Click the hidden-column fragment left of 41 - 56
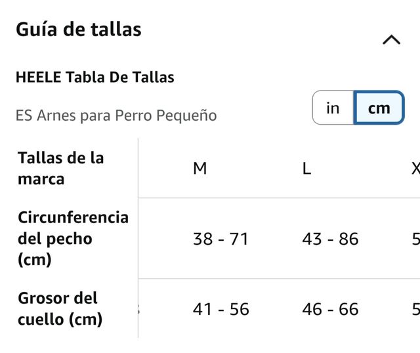This screenshot has width=420, height=353. point(140,309)
